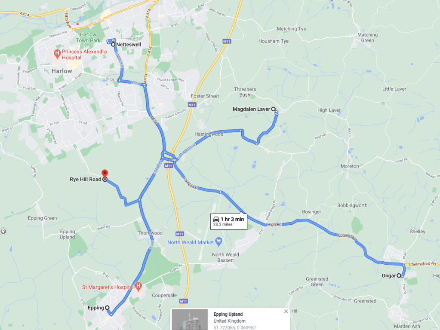
Task: Click St Margaret's Hospital H marker icon
Action: (138, 286)
